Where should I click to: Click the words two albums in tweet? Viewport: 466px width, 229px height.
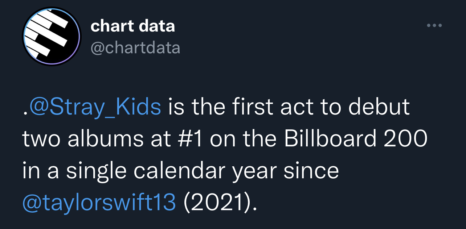tap(83, 139)
